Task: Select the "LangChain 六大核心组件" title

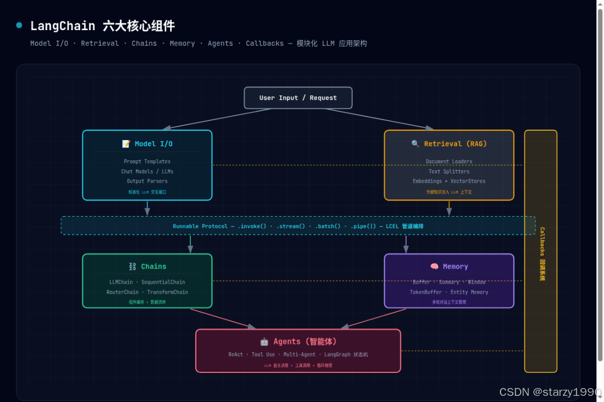Action: tap(102, 26)
